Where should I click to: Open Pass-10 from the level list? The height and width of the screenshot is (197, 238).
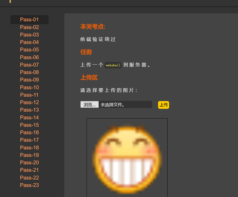29,87
